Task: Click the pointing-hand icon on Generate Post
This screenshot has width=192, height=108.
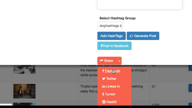Action: tap(131, 36)
